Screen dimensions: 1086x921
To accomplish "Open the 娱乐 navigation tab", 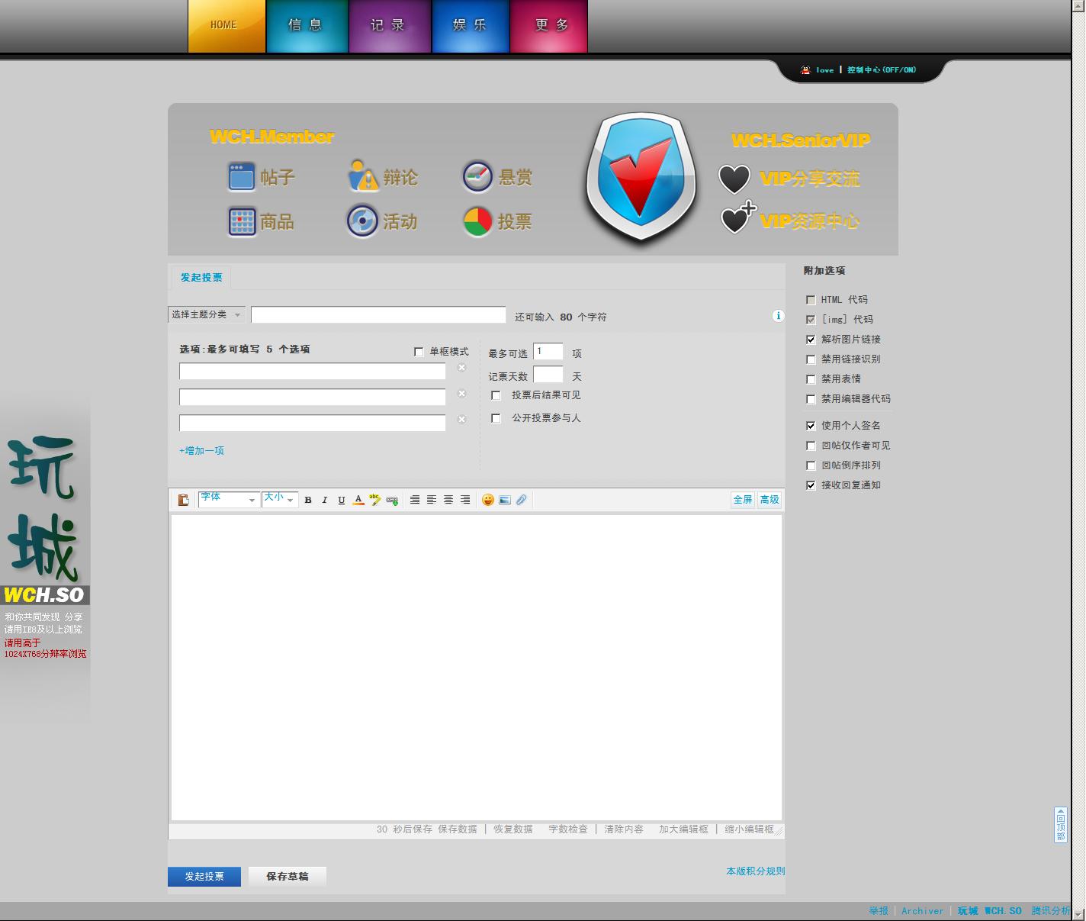I will (x=471, y=26).
